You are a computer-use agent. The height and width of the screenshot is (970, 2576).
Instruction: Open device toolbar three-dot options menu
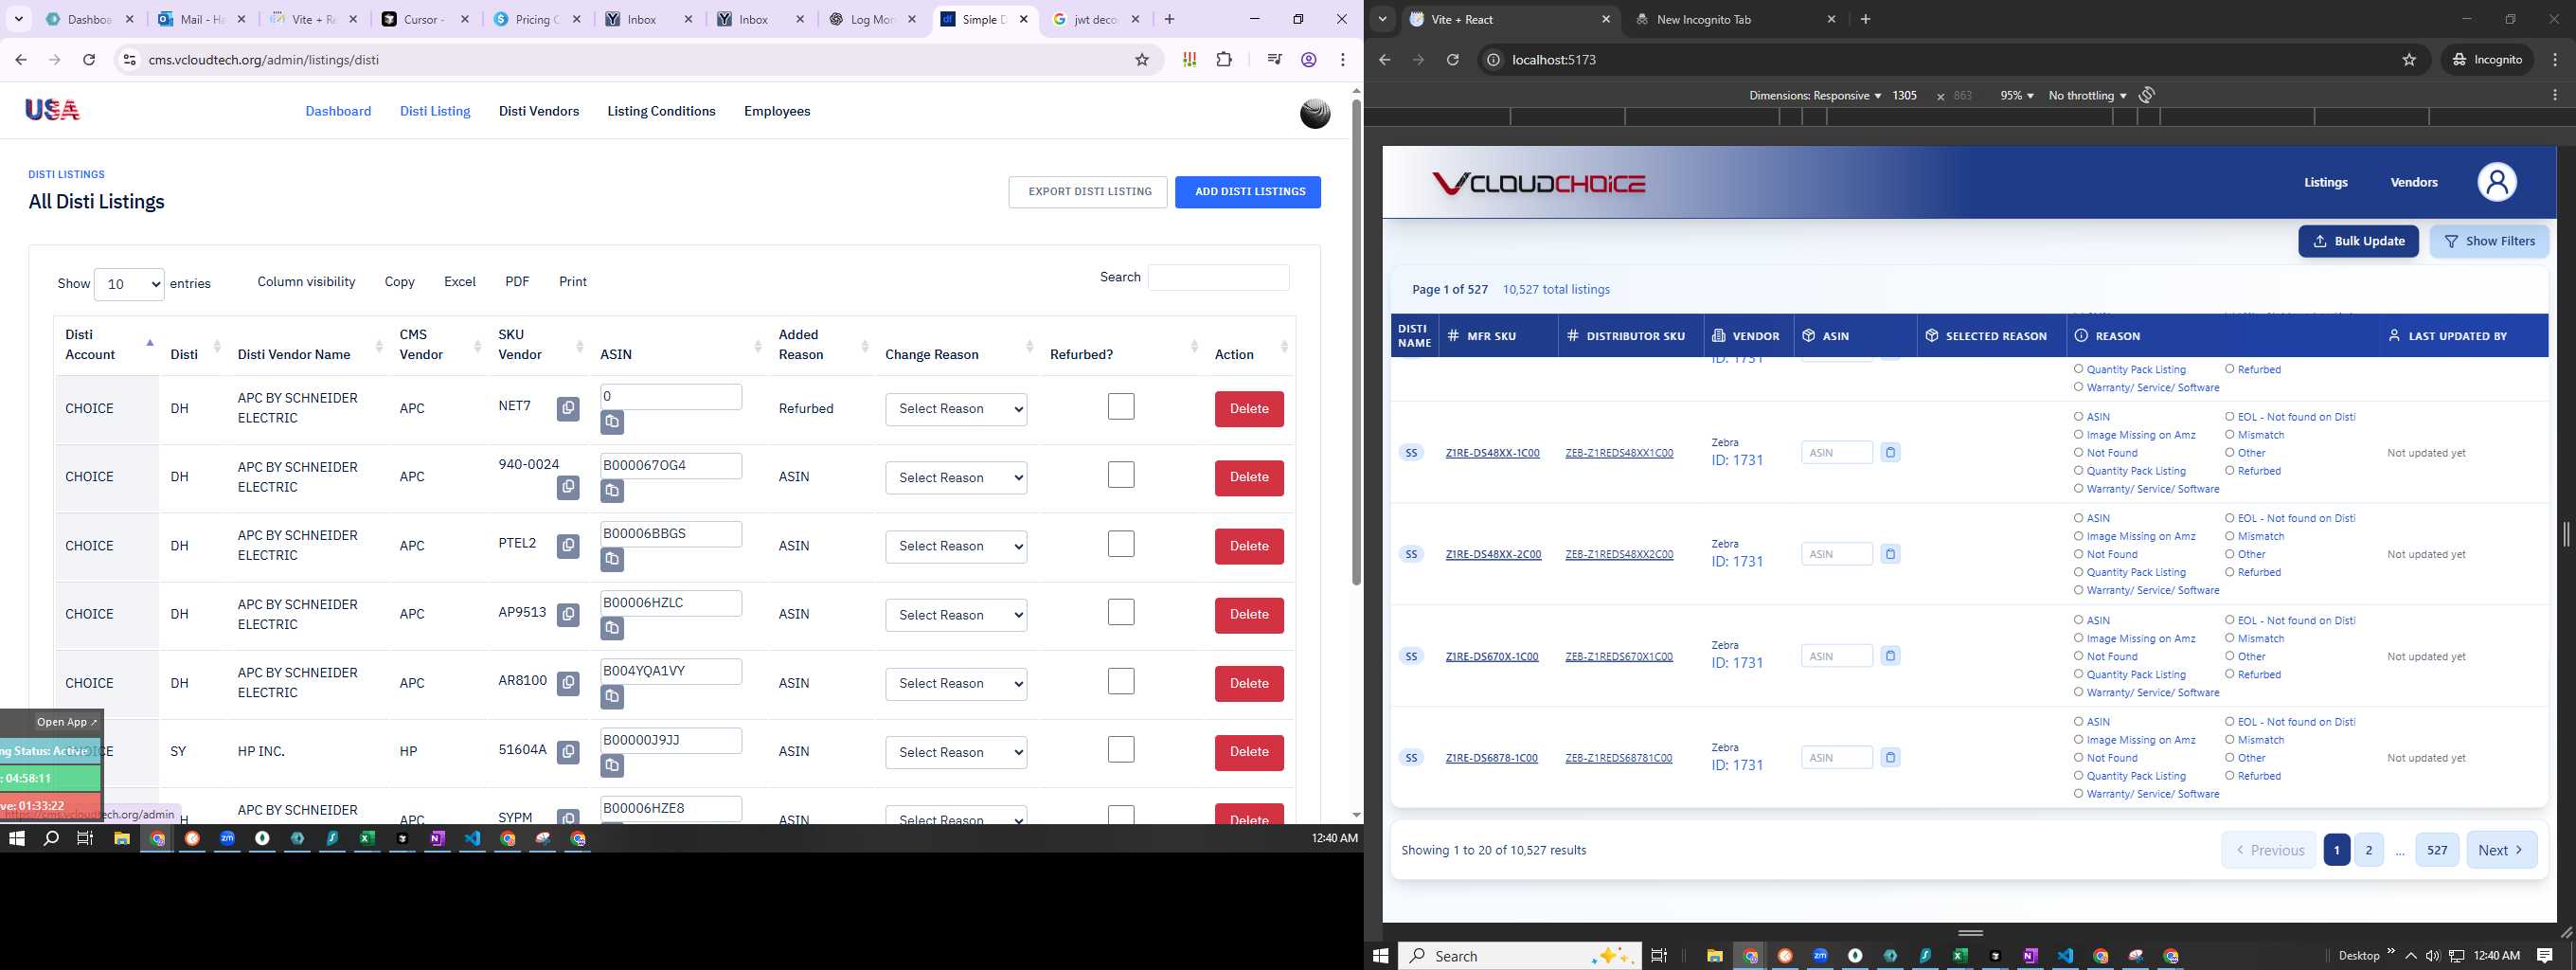tap(2555, 95)
